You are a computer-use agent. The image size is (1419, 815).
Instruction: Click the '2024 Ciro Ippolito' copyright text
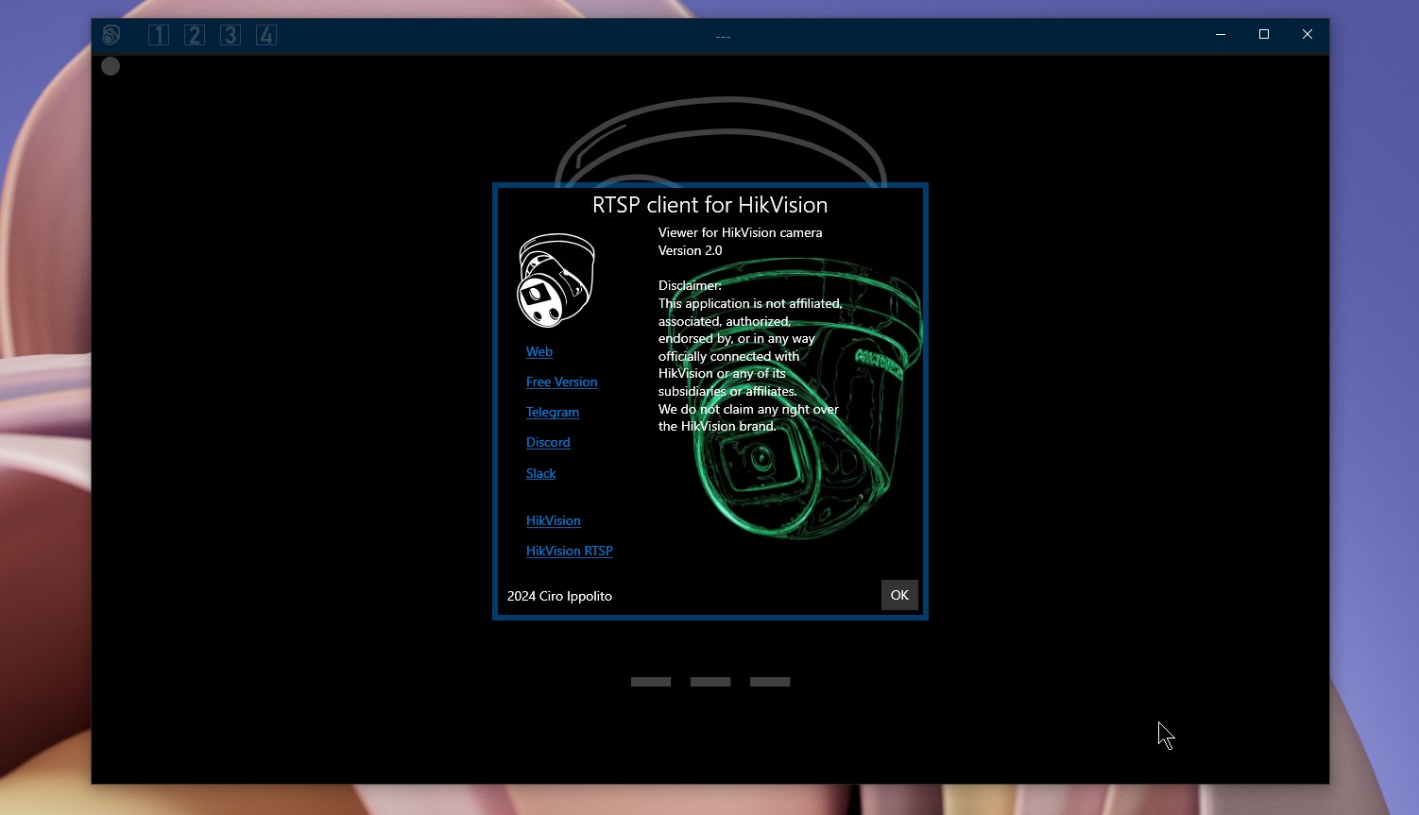click(559, 596)
